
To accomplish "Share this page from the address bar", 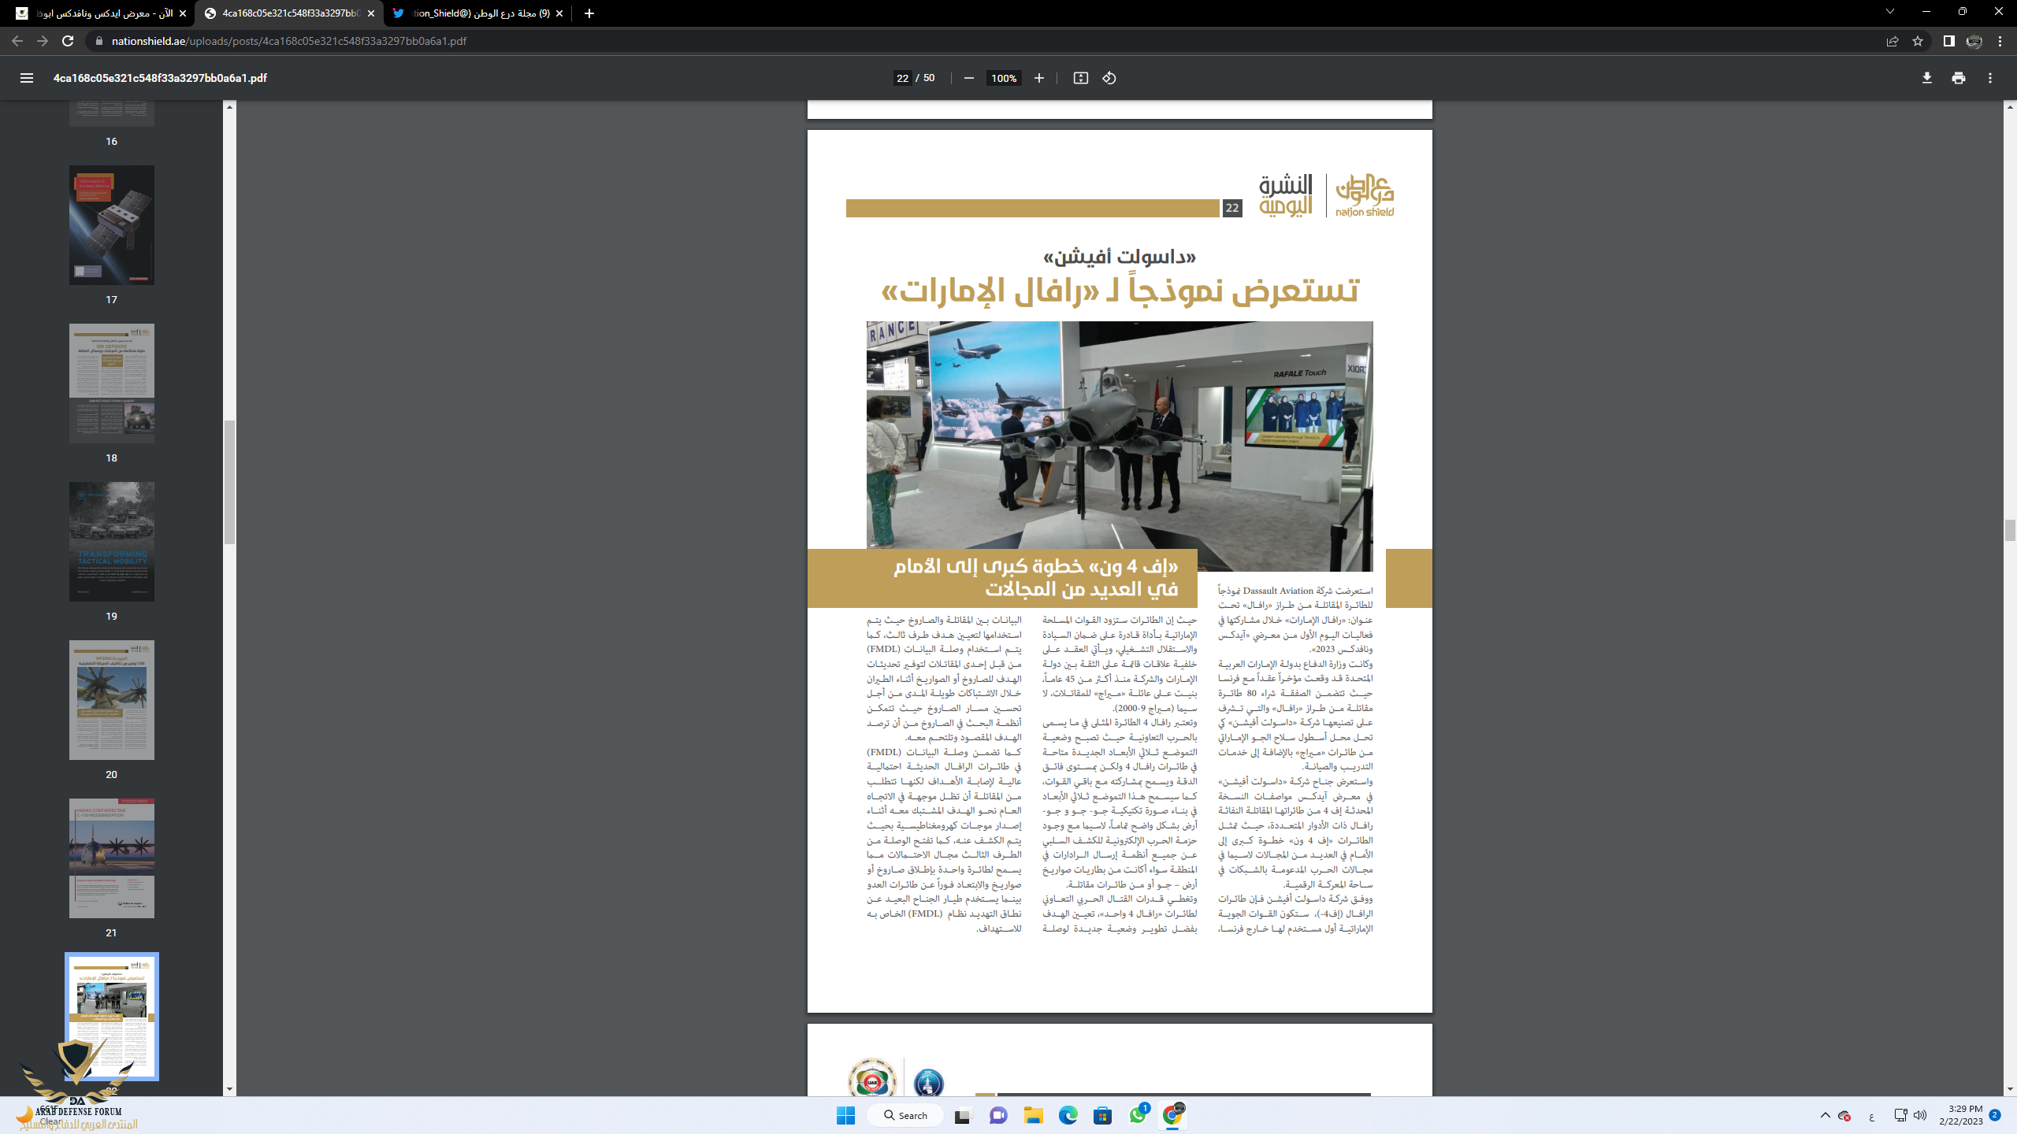I will click(x=1892, y=41).
